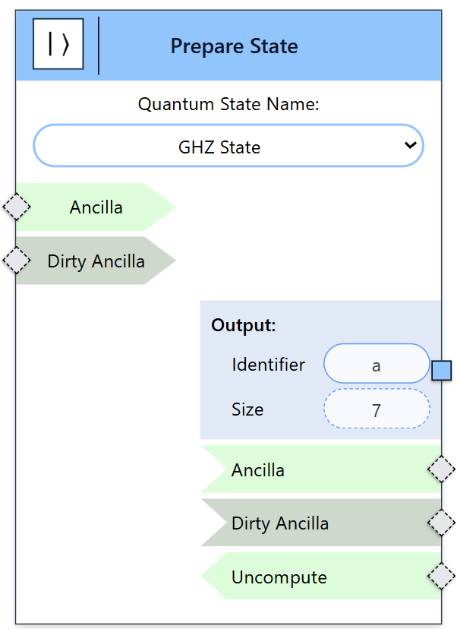
Task: Click the Ancilla input port label
Action: point(96,207)
